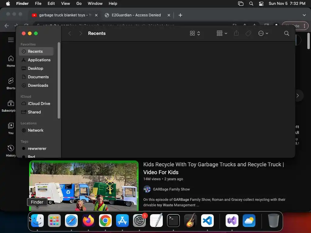Open Chrome three-dot menu

(304, 26)
